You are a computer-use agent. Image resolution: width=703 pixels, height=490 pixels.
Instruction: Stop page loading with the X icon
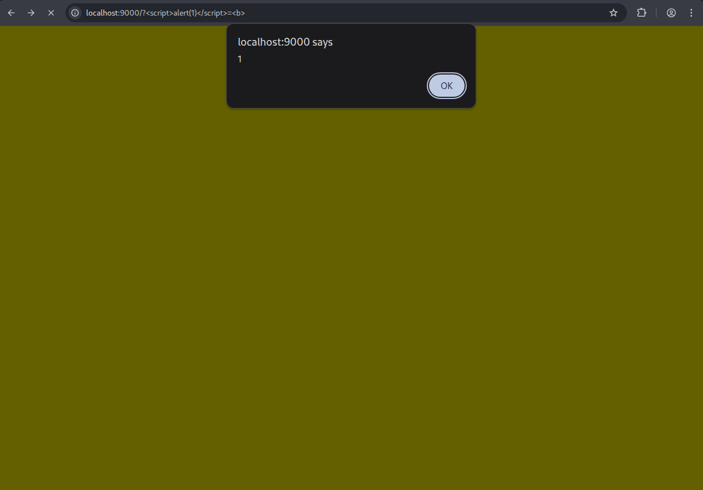click(x=51, y=12)
